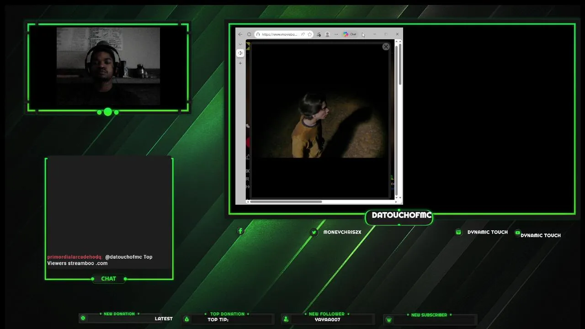Click the CHAT label below chat box
The image size is (585, 329).
(x=109, y=279)
